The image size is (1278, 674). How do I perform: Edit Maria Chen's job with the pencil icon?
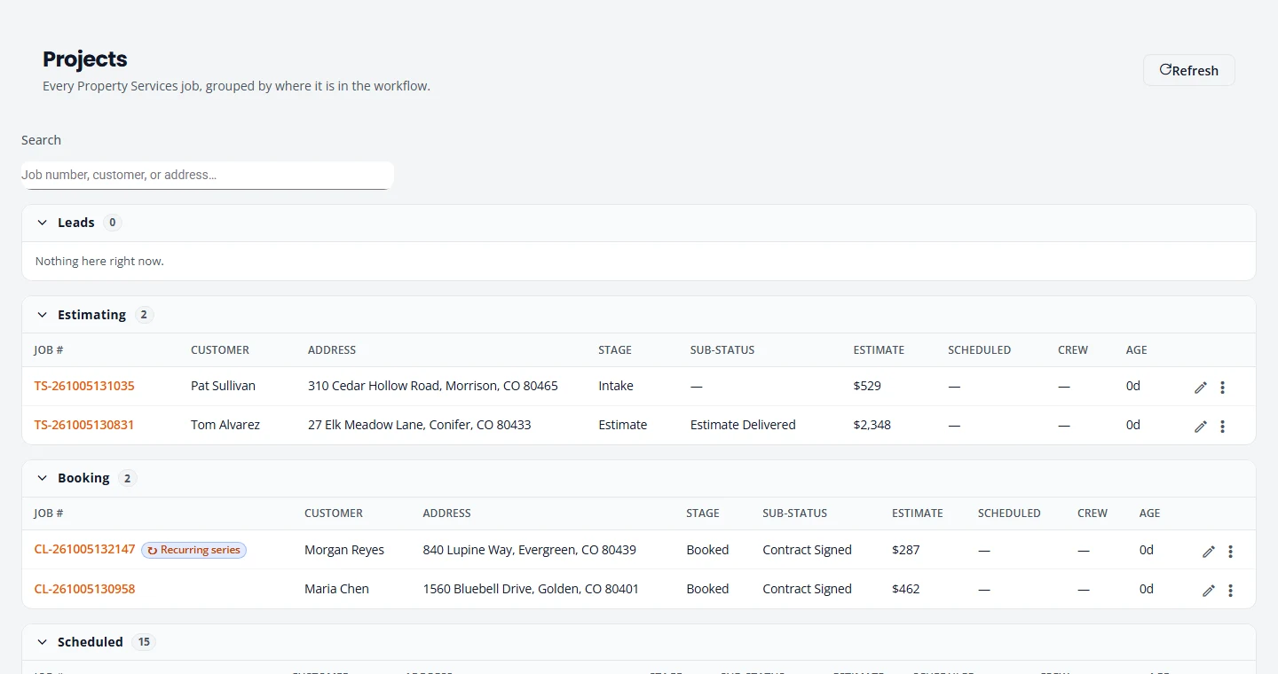[1209, 591]
